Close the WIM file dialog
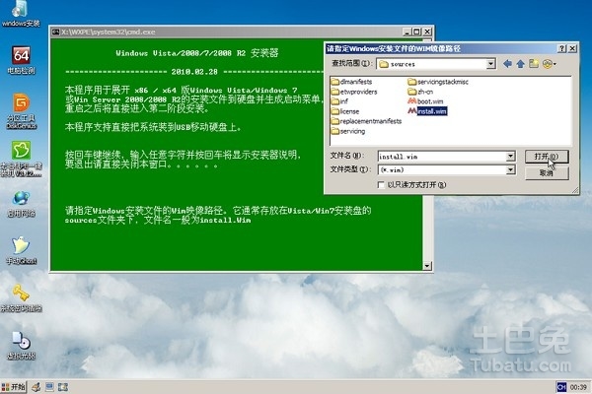Image resolution: width=592 pixels, height=394 pixels. [x=572, y=48]
